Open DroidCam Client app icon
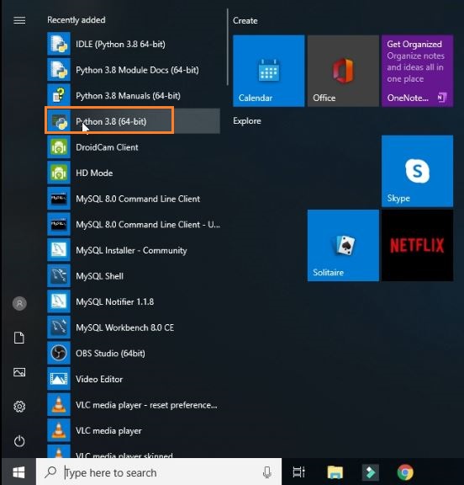 pos(59,147)
